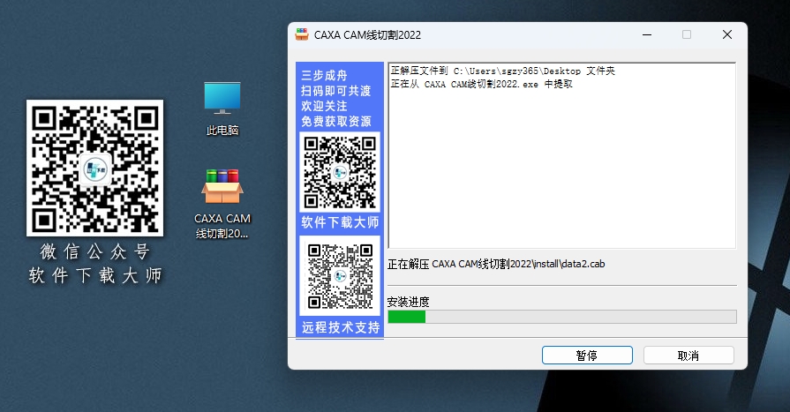Click the 远程技术支持 caption in the sidebar
The width and height of the screenshot is (790, 412).
click(x=341, y=327)
